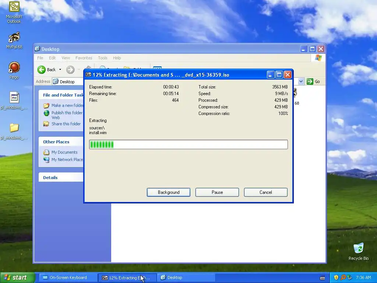Image resolution: width=377 pixels, height=283 pixels.
Task: Open the Tools menu
Action: (x=102, y=58)
